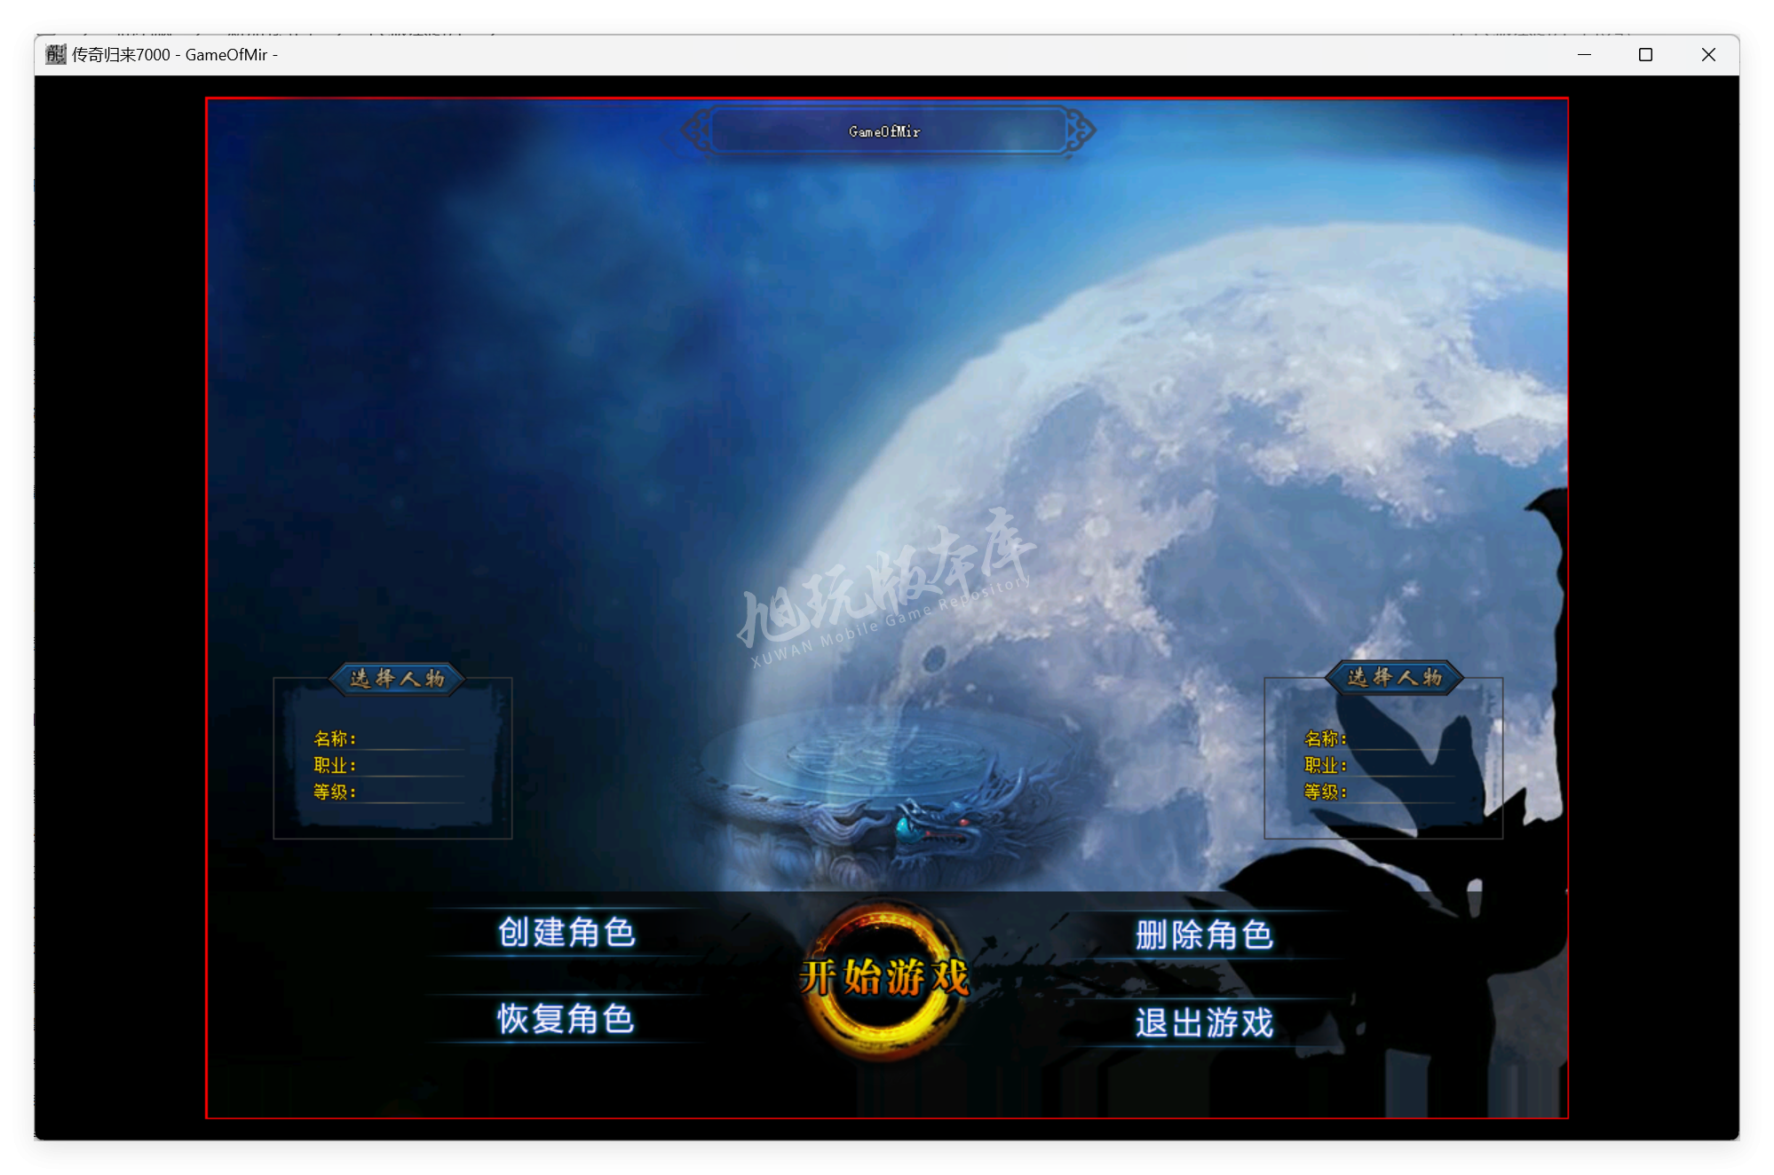Click the GameOfMir server name banner
The width and height of the screenshot is (1774, 1175).
[888, 130]
